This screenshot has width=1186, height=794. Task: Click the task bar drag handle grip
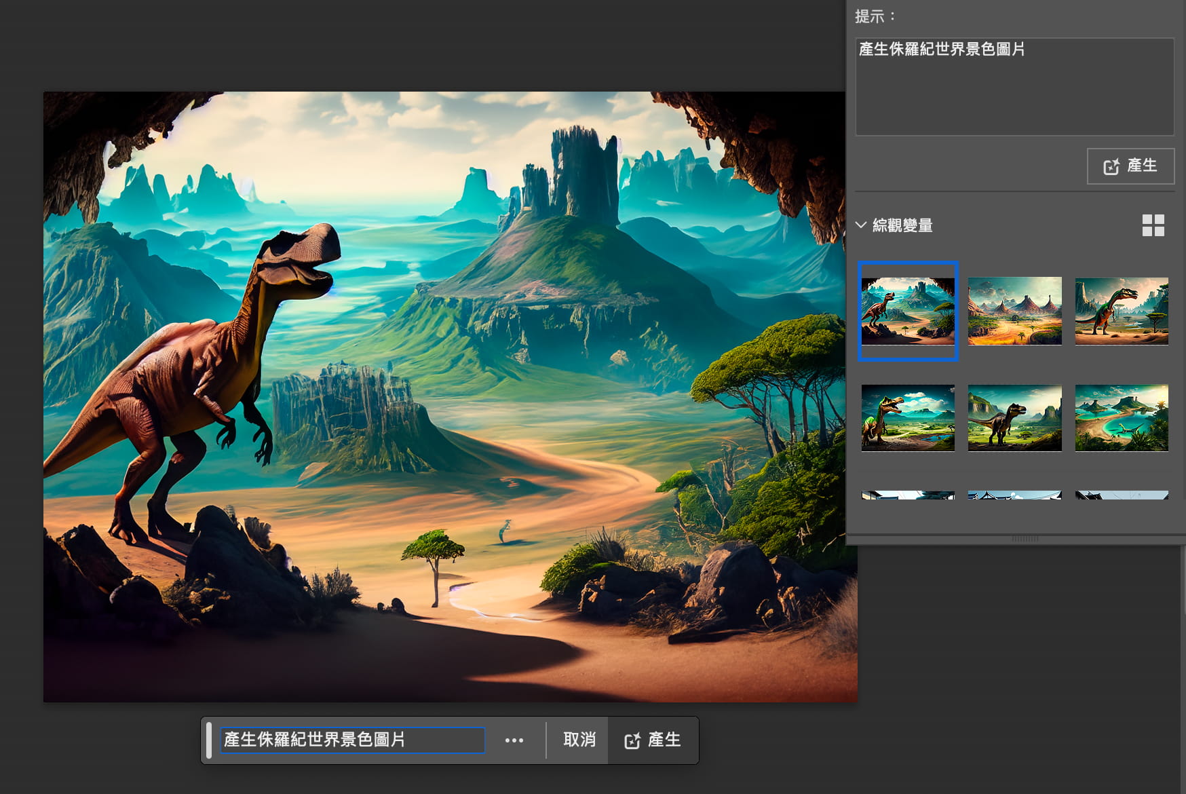pyautogui.click(x=209, y=740)
